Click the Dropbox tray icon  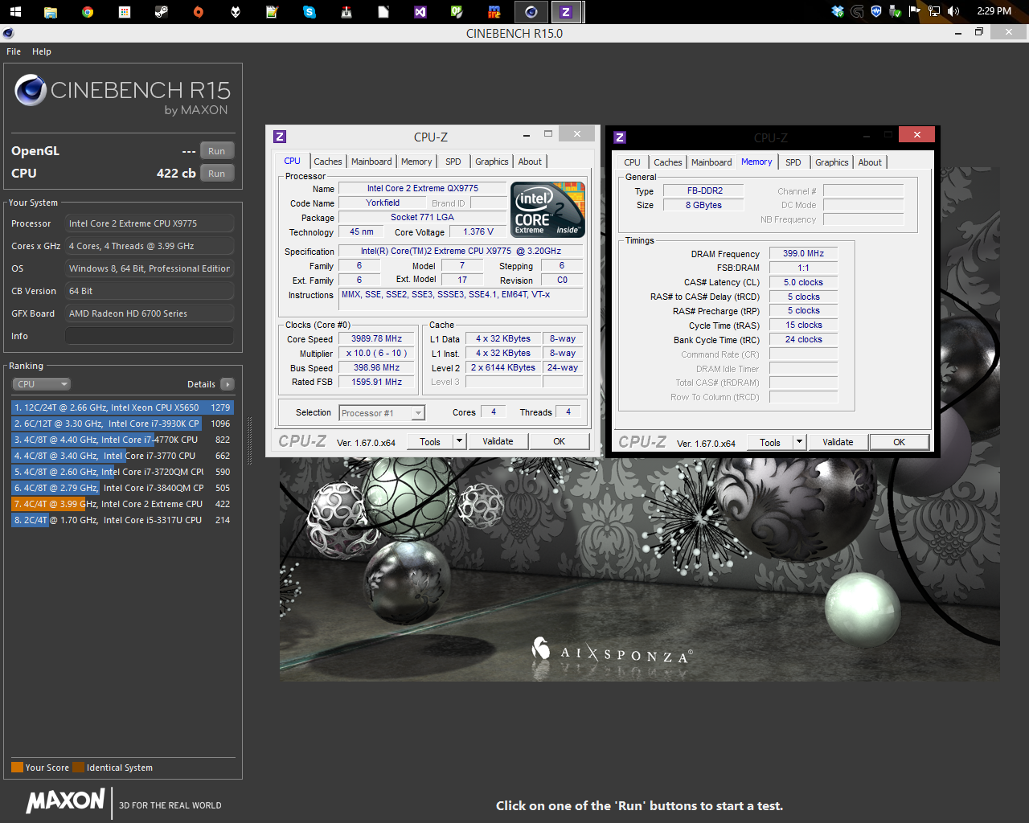(x=838, y=11)
